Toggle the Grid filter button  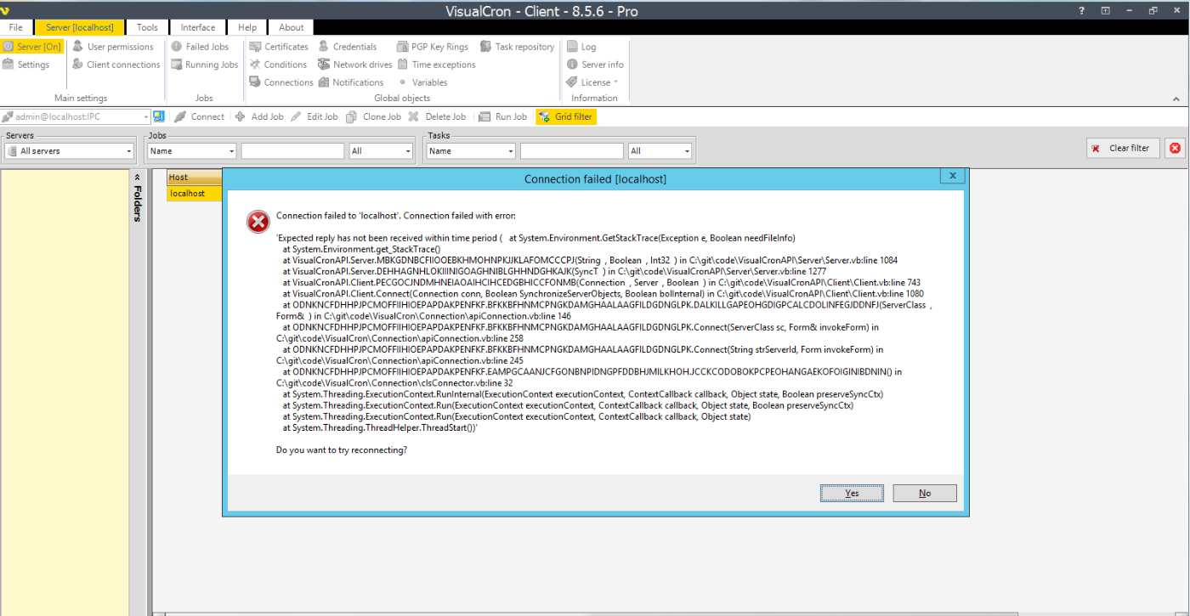pos(566,116)
